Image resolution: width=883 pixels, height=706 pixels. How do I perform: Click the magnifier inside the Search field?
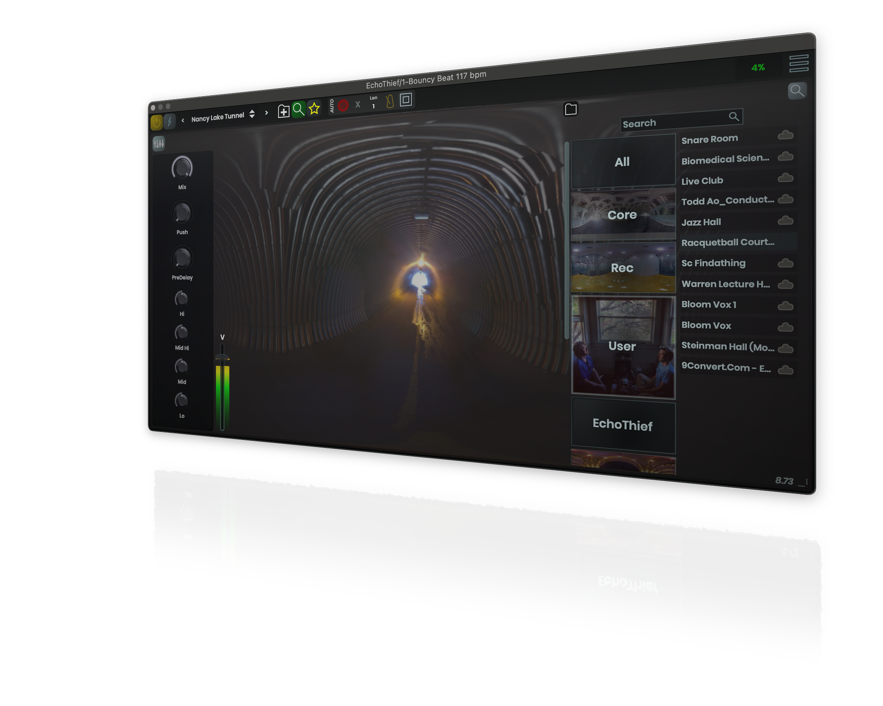point(734,116)
